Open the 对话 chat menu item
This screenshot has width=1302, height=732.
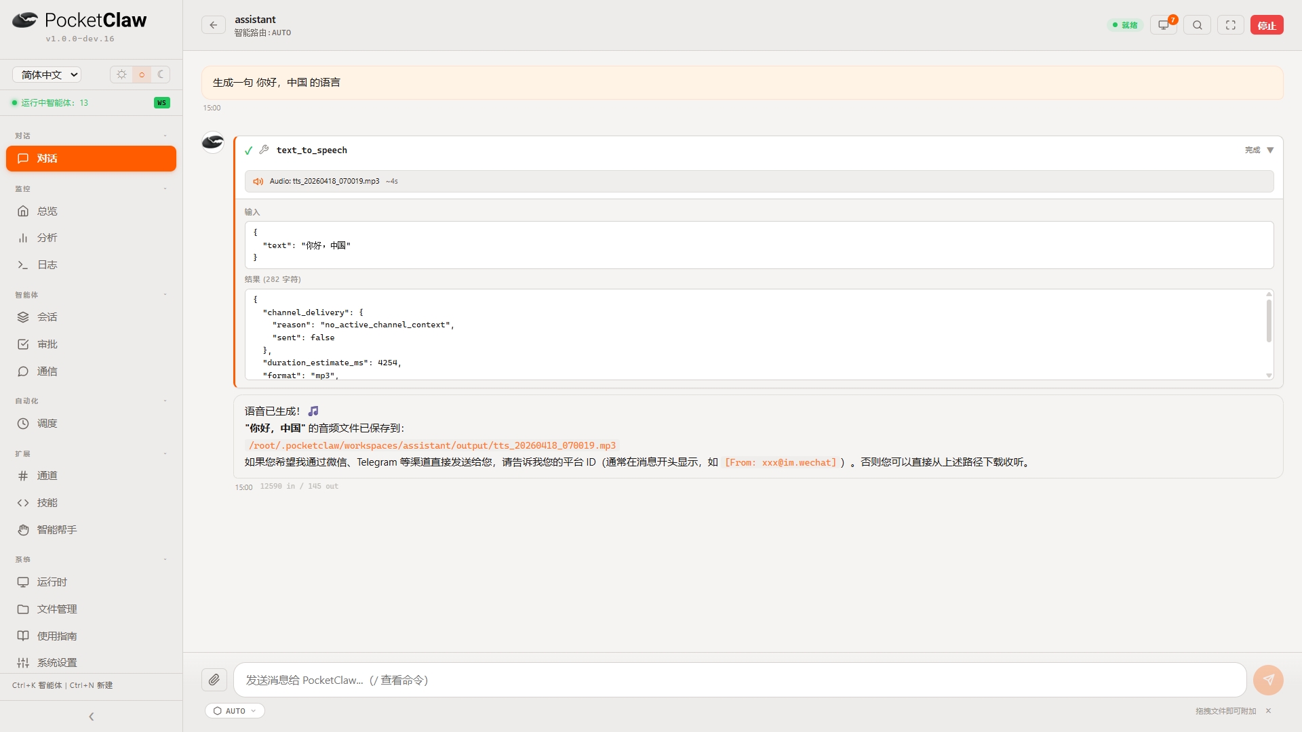pyautogui.click(x=91, y=159)
